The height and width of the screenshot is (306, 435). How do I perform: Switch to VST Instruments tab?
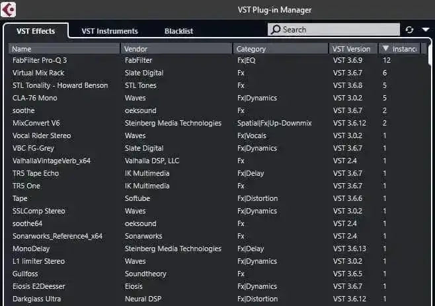point(109,31)
